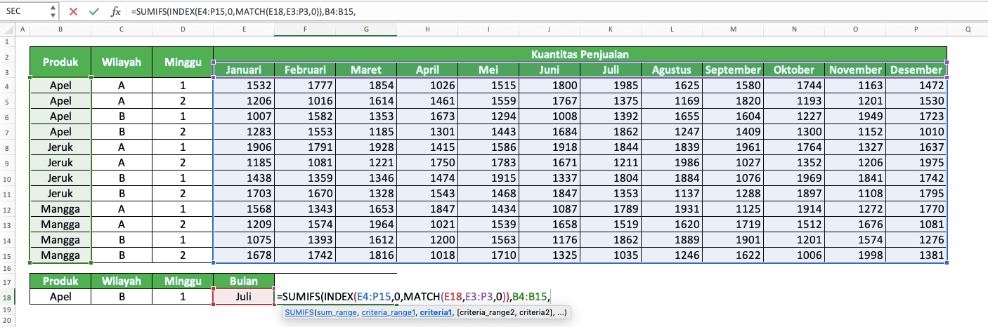Select column Q header
Viewport: 988px width, 327px height.
pyautogui.click(x=968, y=29)
